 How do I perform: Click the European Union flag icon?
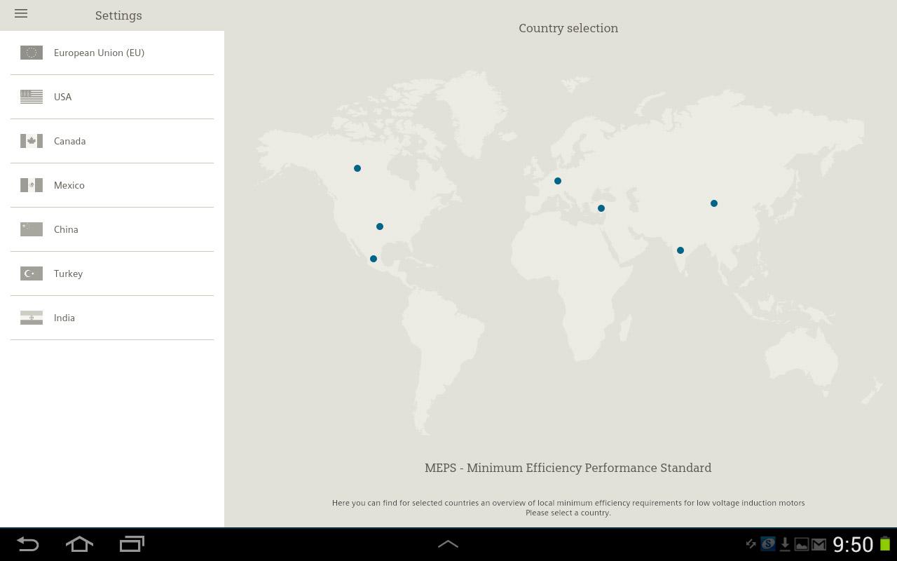(32, 53)
